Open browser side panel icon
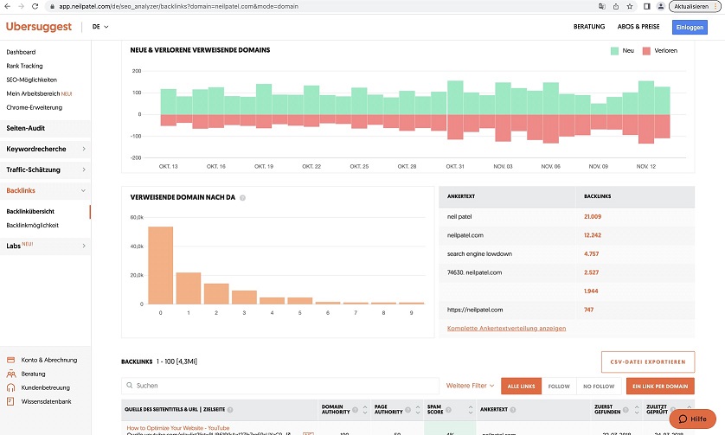The height and width of the screenshot is (435, 725). (647, 6)
